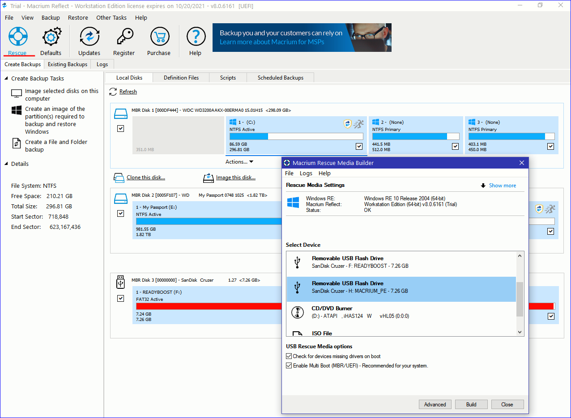This screenshot has height=418, width=571.
Task: Choose the USB icon for H: MACRIUM_PE device
Action: click(298, 287)
